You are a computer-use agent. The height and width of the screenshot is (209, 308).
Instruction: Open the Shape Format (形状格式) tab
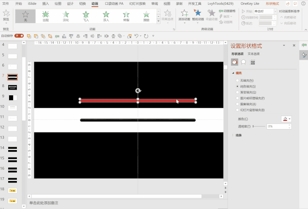[272, 3]
